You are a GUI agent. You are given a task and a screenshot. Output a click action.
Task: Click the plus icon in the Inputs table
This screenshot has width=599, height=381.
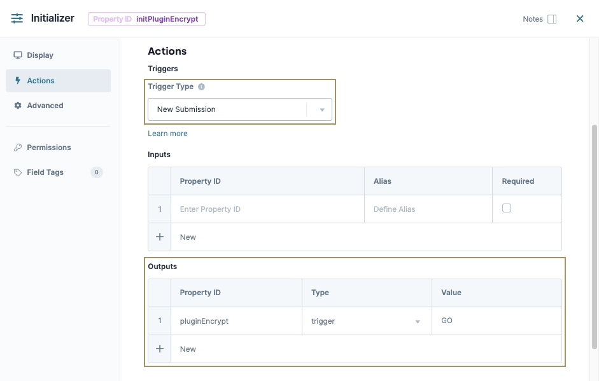tap(159, 237)
